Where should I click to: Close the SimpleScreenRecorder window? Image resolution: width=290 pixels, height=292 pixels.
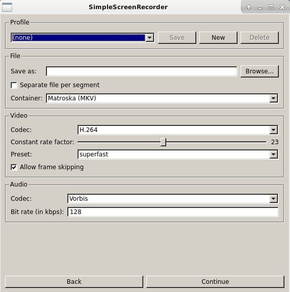[x=282, y=7]
